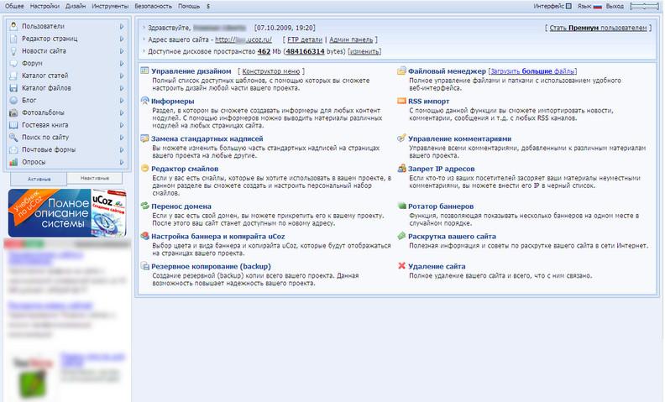Click the red X Удаление сайта icon
The width and height of the screenshot is (665, 402).
(401, 266)
